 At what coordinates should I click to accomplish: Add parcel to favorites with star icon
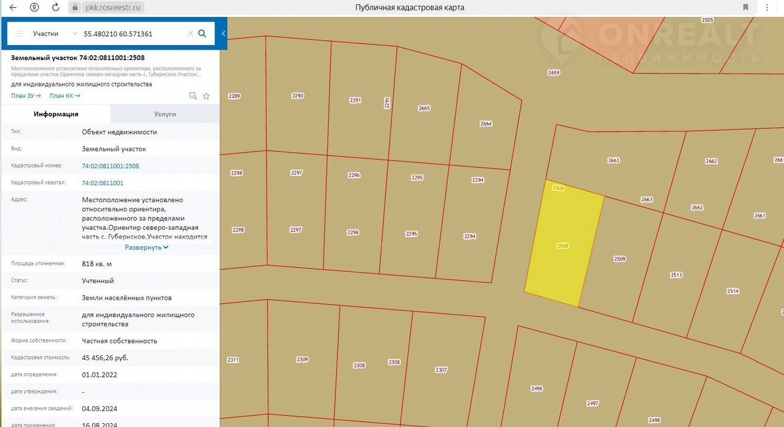[x=206, y=96]
